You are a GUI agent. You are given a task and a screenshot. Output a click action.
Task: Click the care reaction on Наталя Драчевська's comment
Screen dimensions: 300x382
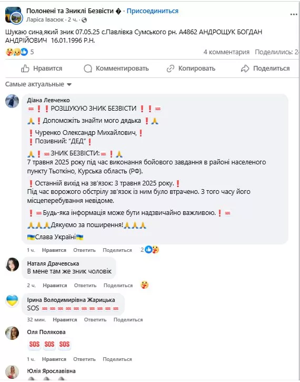click(145, 285)
